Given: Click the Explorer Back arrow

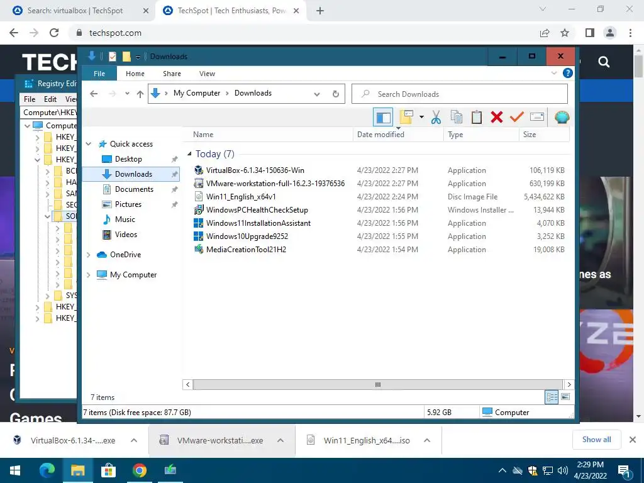Looking at the screenshot, I should (94, 94).
